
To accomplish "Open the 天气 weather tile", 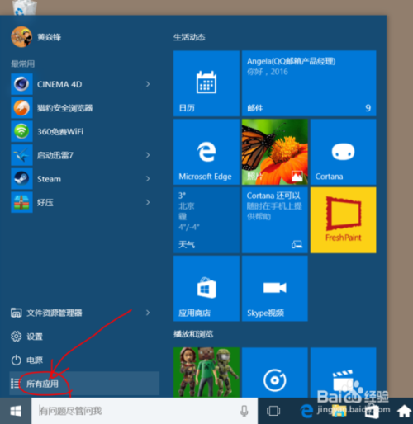I will coord(206,220).
